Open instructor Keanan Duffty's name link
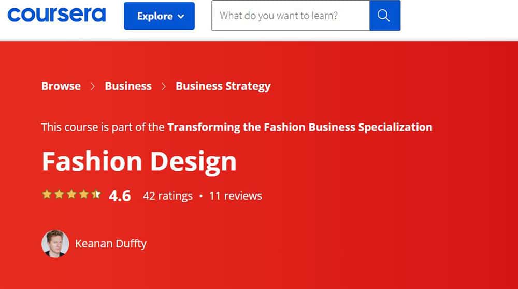The width and height of the screenshot is (518, 289). [x=111, y=244]
